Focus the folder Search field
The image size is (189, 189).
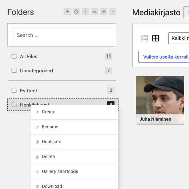(x=62, y=35)
